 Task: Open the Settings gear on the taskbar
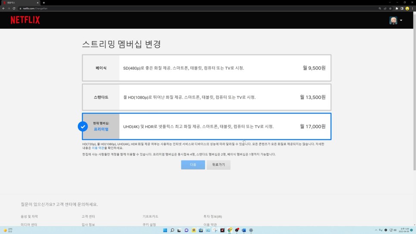[251, 230]
